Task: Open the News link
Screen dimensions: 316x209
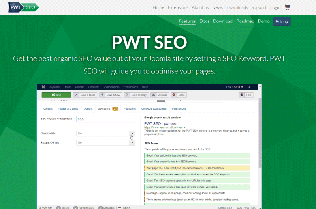Action: click(x=218, y=7)
